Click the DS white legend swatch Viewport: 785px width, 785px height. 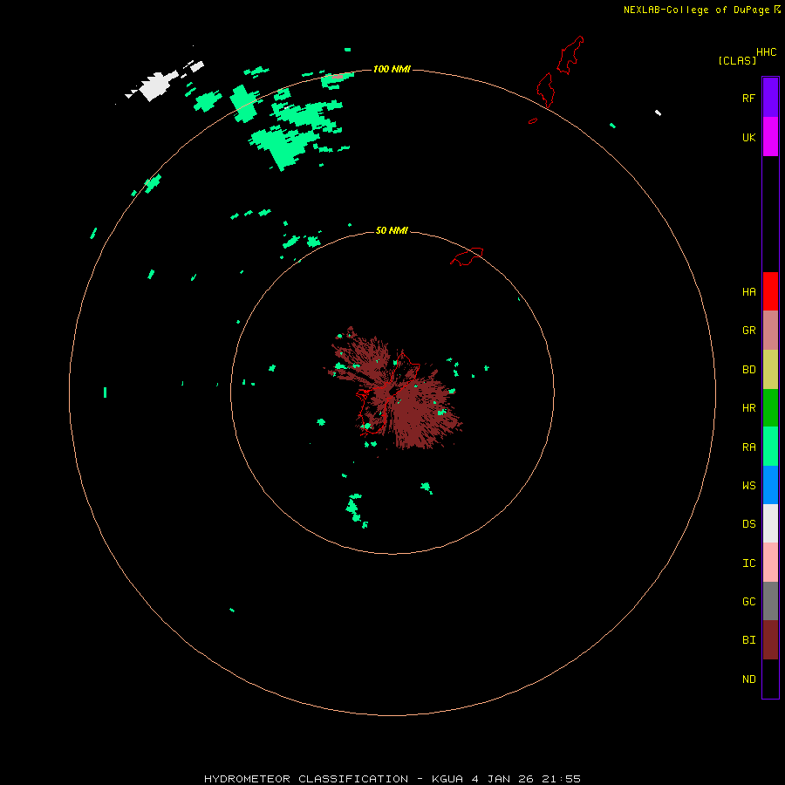coord(770,523)
